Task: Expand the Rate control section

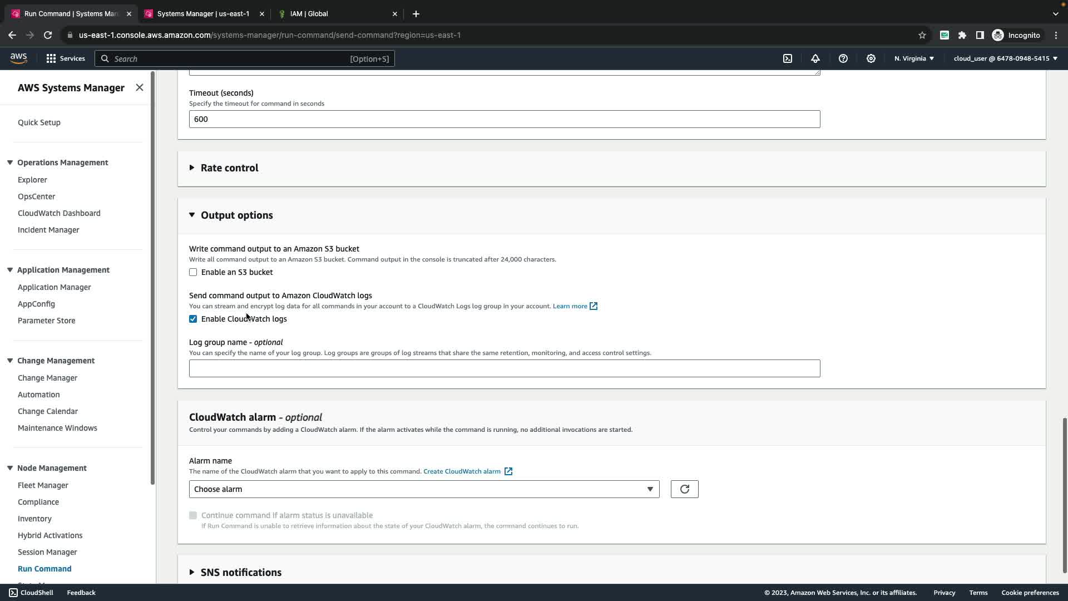Action: (229, 168)
